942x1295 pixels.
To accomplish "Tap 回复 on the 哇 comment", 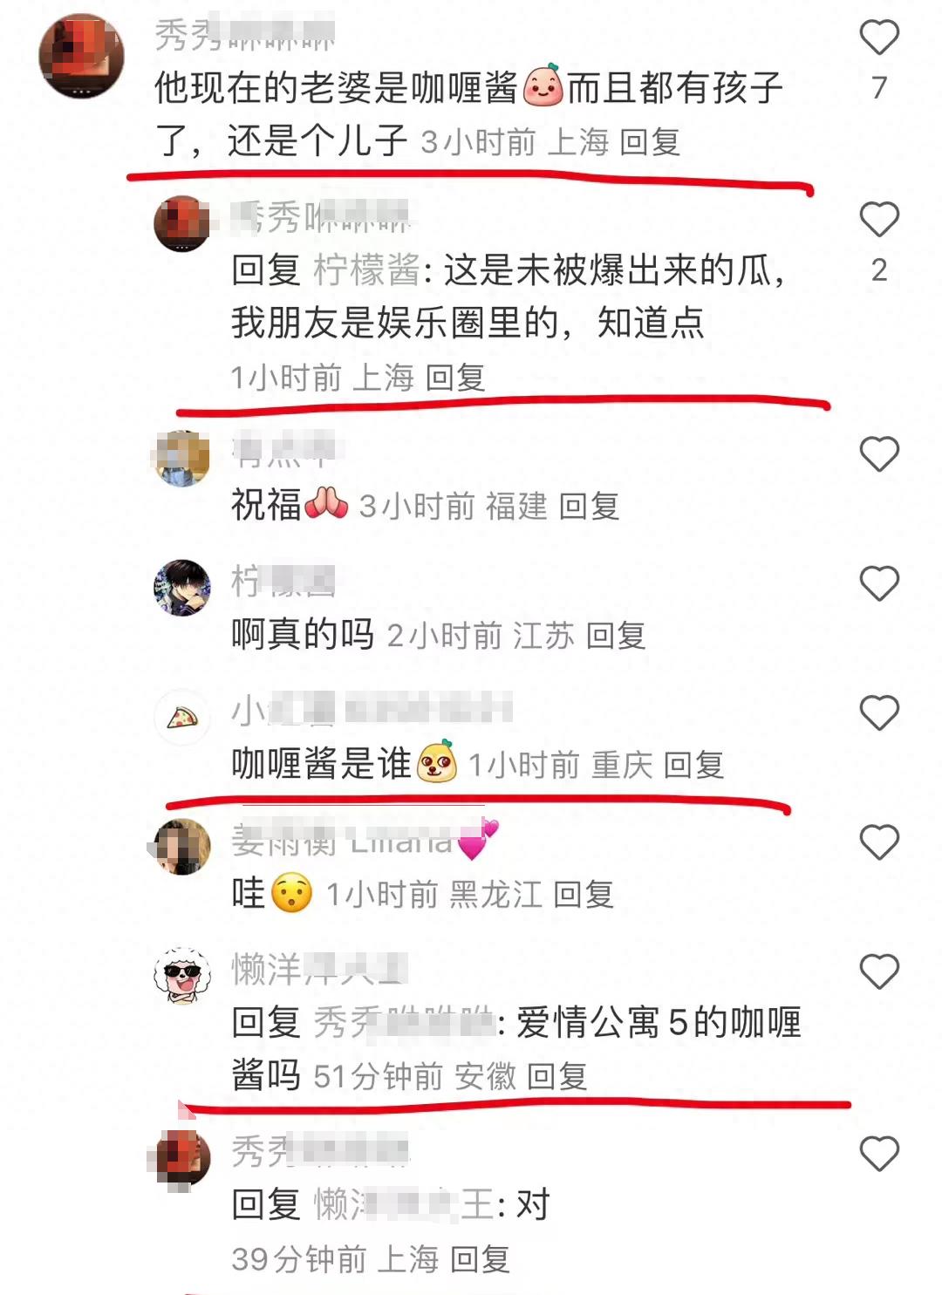I will (584, 894).
